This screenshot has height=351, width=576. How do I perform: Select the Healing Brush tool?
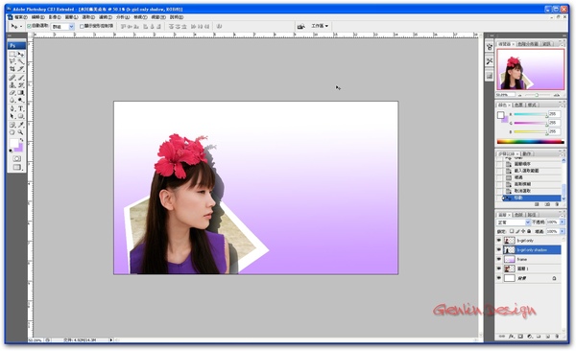[x=12, y=78]
